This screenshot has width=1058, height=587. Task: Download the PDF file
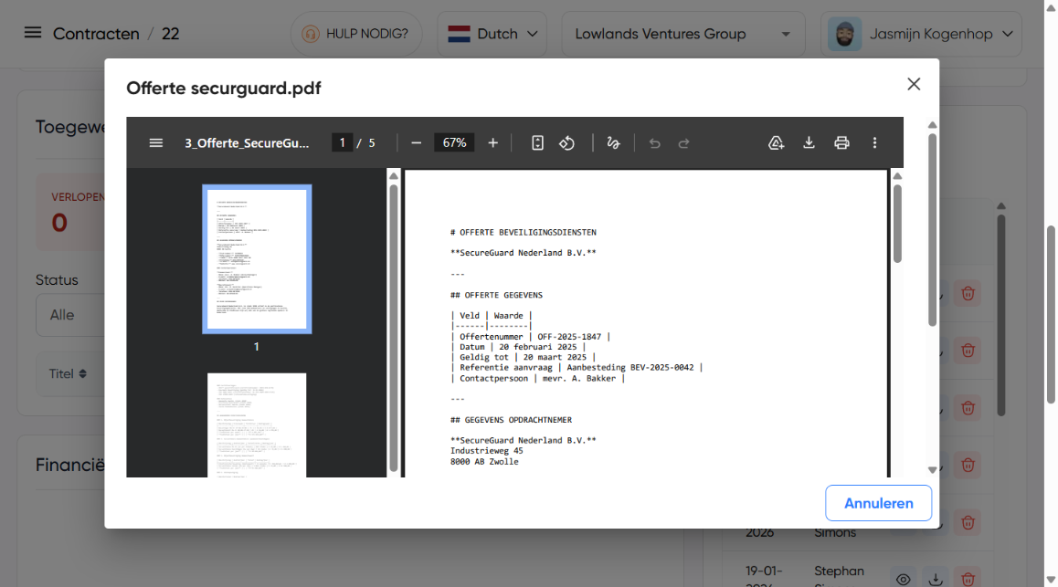[809, 142]
